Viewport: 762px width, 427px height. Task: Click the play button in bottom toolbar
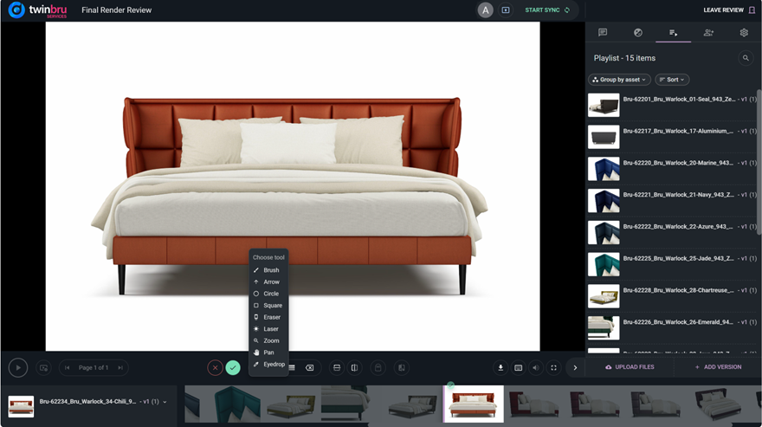tap(18, 367)
